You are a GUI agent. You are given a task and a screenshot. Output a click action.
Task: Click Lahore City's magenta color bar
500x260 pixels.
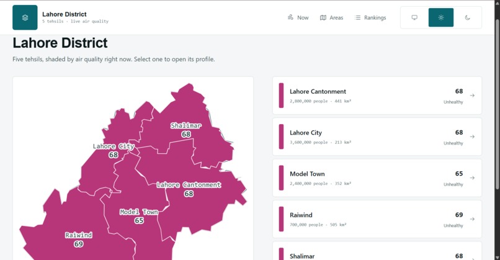(x=281, y=137)
